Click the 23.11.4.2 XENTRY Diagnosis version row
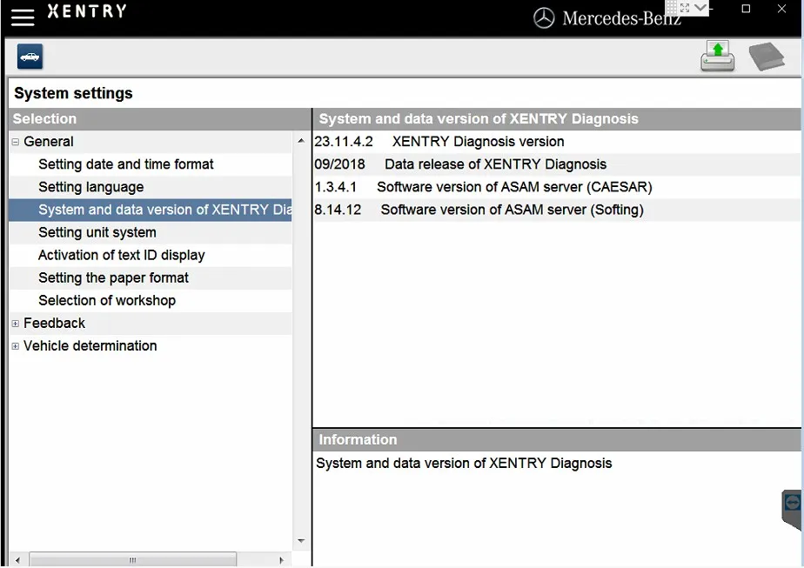The width and height of the screenshot is (804, 568). pyautogui.click(x=557, y=142)
